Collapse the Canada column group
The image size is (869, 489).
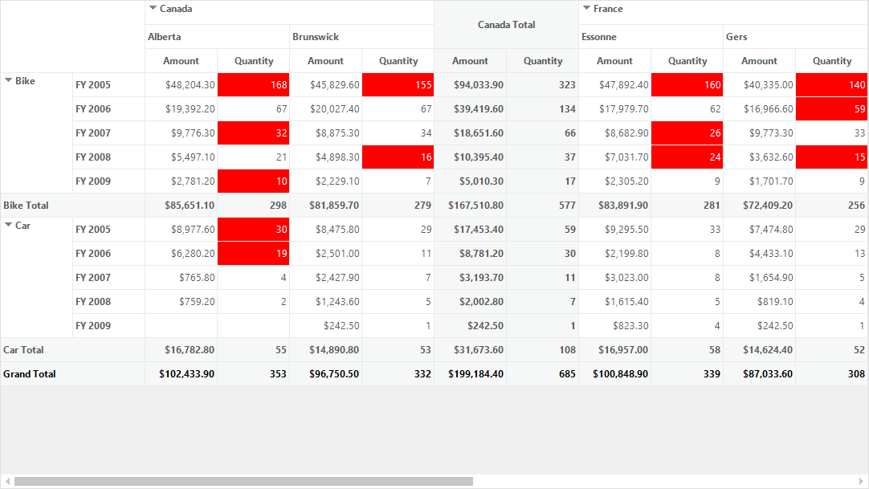coord(153,8)
